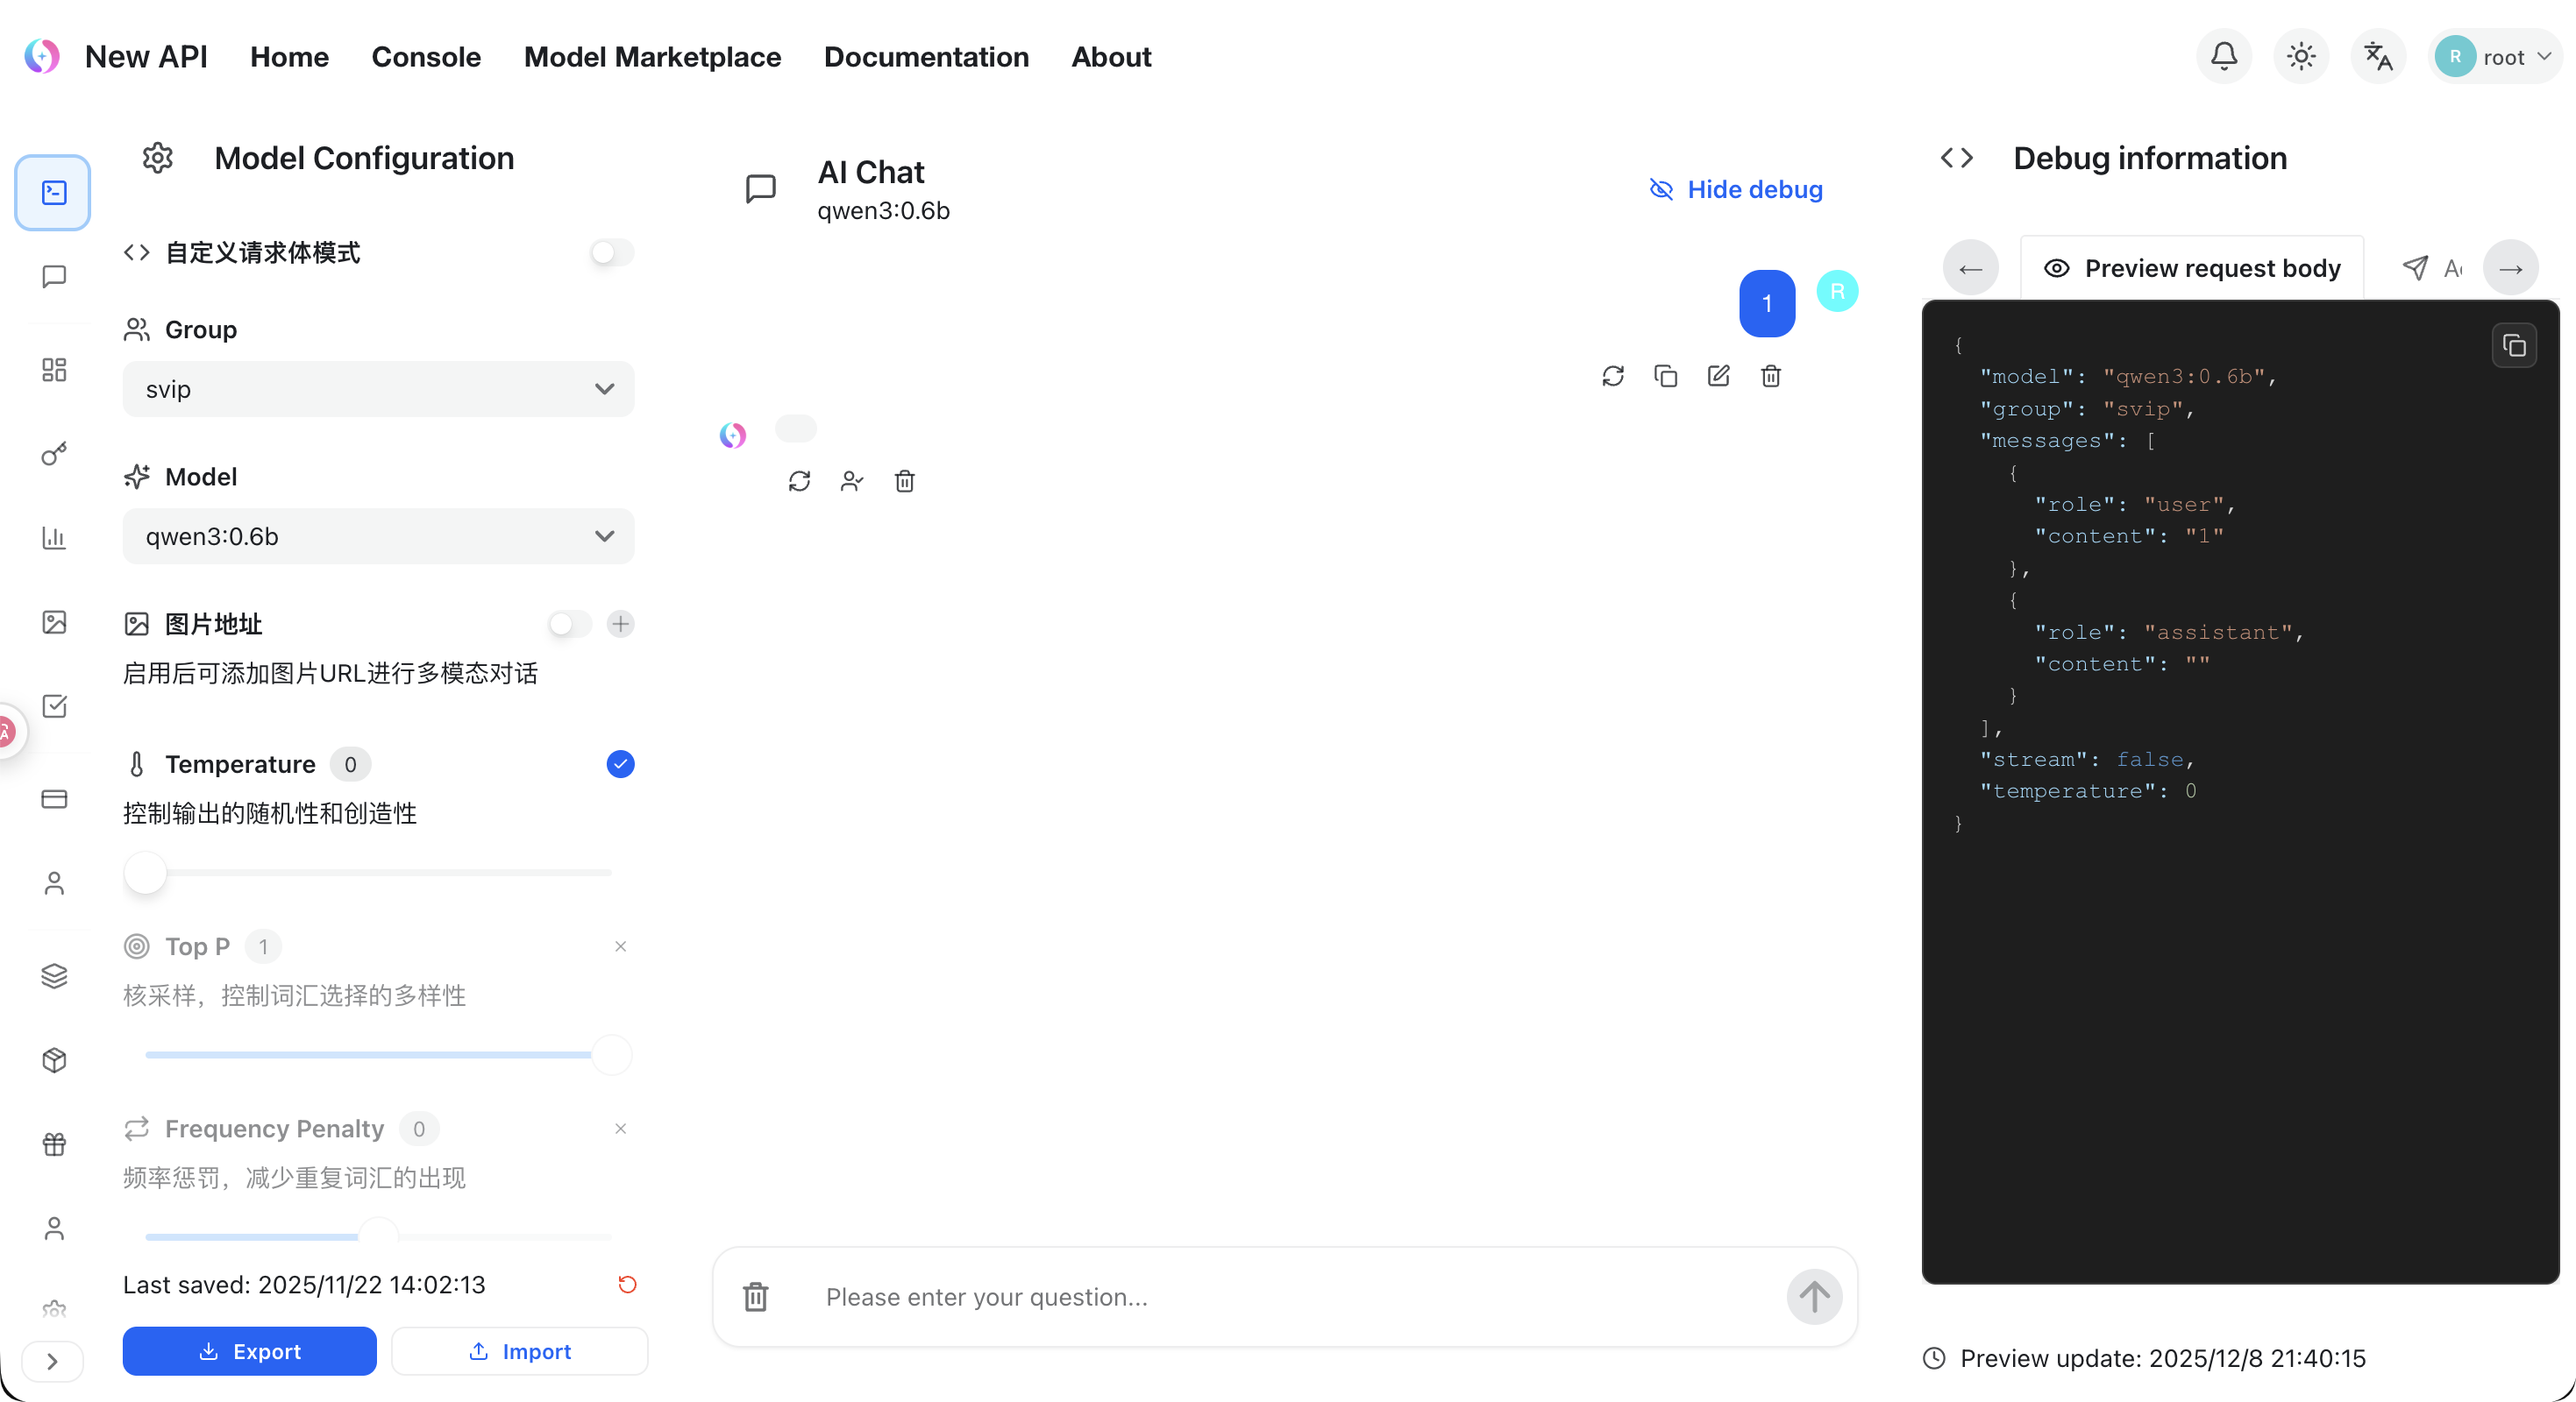Open the Model dropdown showing qwen3:0.6b

coord(378,536)
